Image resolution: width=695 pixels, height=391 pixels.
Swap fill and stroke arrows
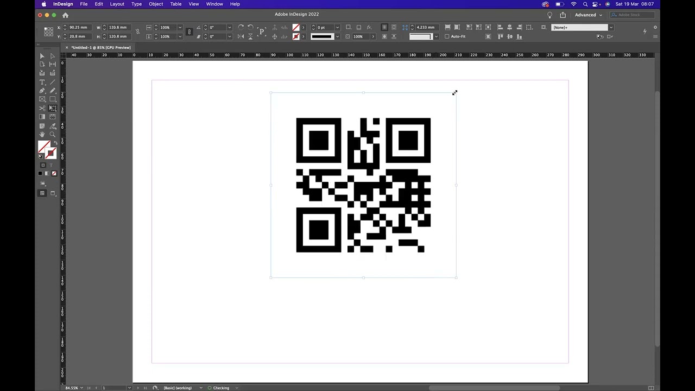pyautogui.click(x=55, y=143)
